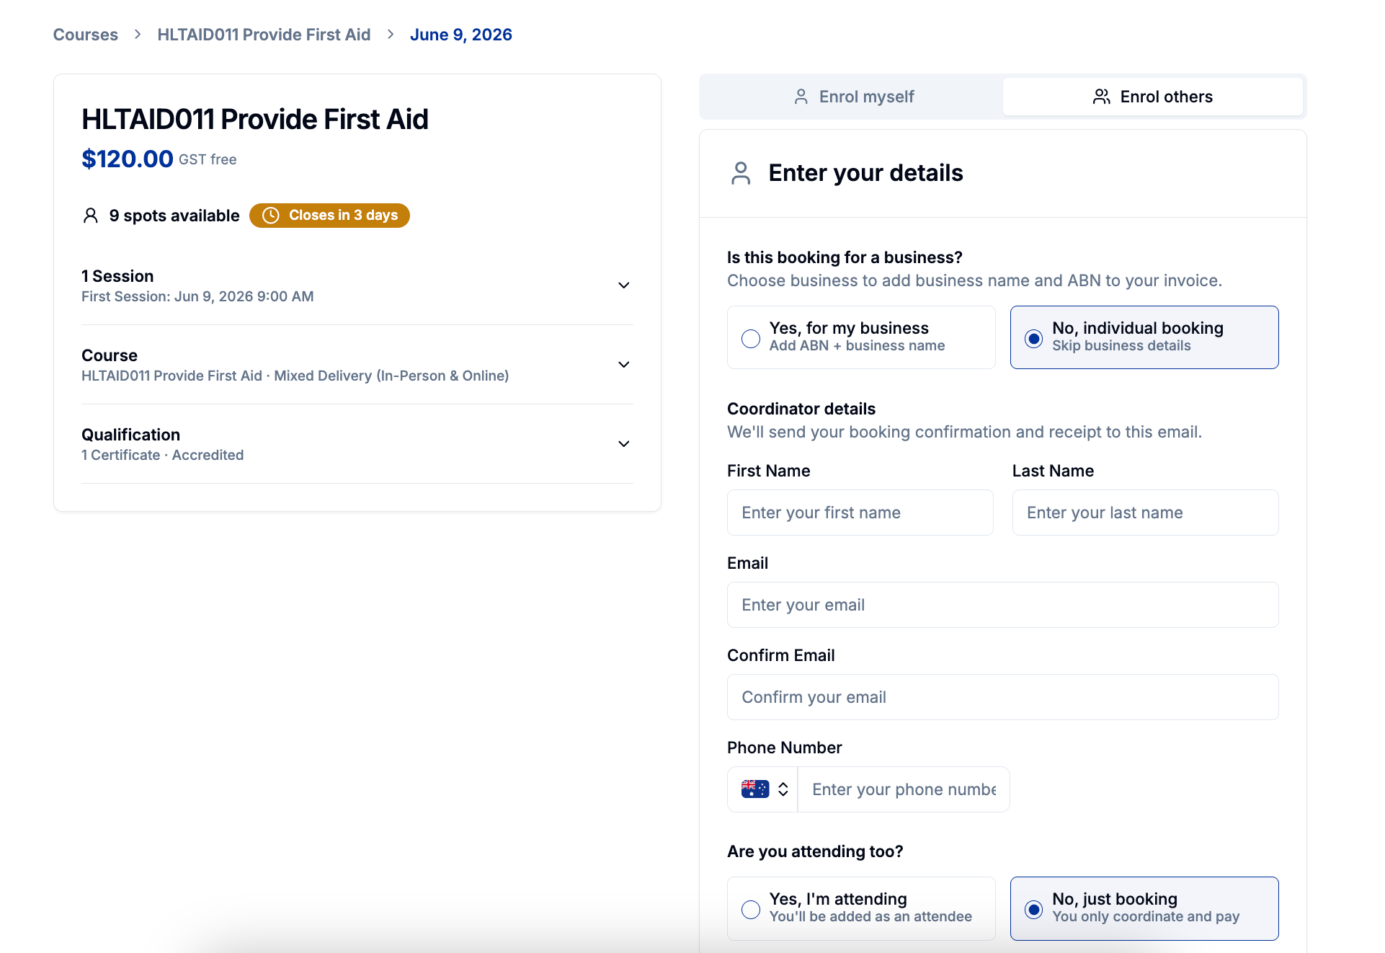The image size is (1385, 953).
Task: Click the person icon beside spots available
Action: [91, 216]
